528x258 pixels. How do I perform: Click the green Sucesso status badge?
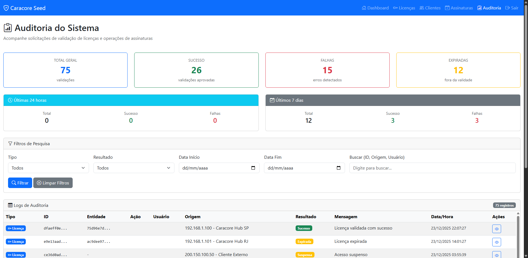pyautogui.click(x=304, y=228)
